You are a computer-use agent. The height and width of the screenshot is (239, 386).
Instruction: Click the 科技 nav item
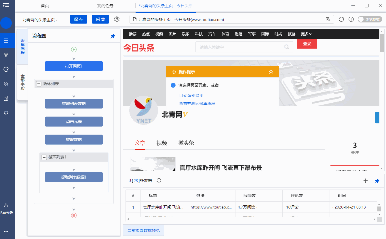pos(199,34)
